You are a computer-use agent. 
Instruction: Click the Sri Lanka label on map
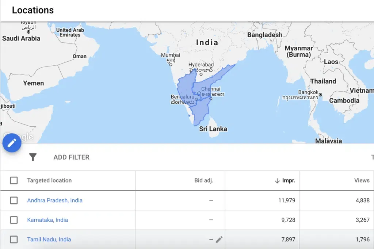tap(213, 129)
